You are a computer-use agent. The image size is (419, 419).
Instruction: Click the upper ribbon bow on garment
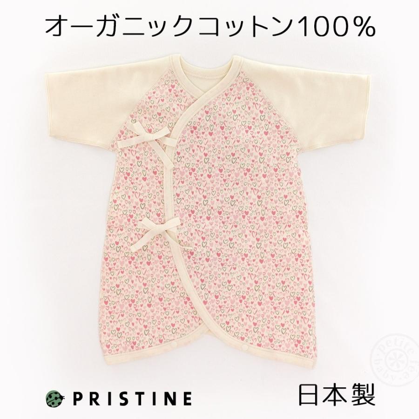pyautogui.click(x=146, y=135)
